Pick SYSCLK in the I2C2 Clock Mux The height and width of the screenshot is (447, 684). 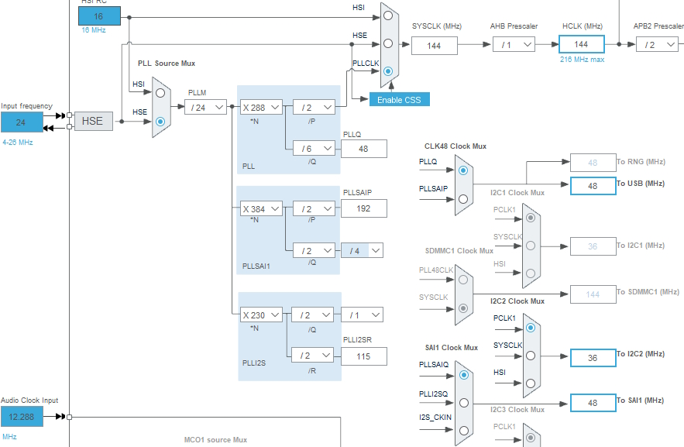click(531, 356)
